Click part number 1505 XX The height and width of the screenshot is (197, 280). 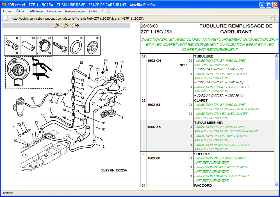point(154,127)
